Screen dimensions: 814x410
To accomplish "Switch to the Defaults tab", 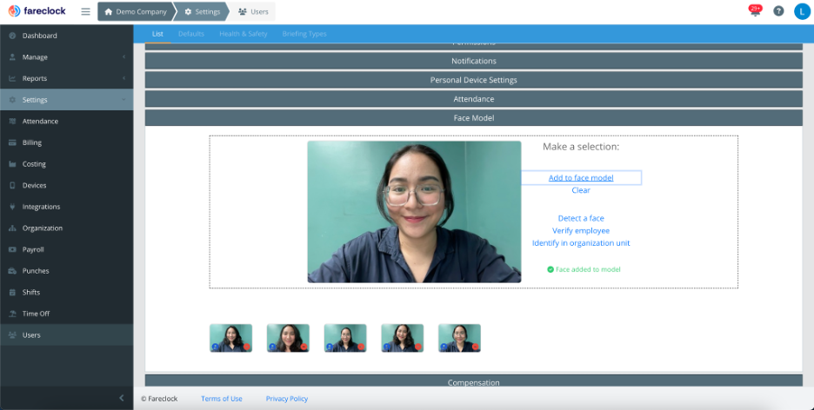I will tap(191, 34).
